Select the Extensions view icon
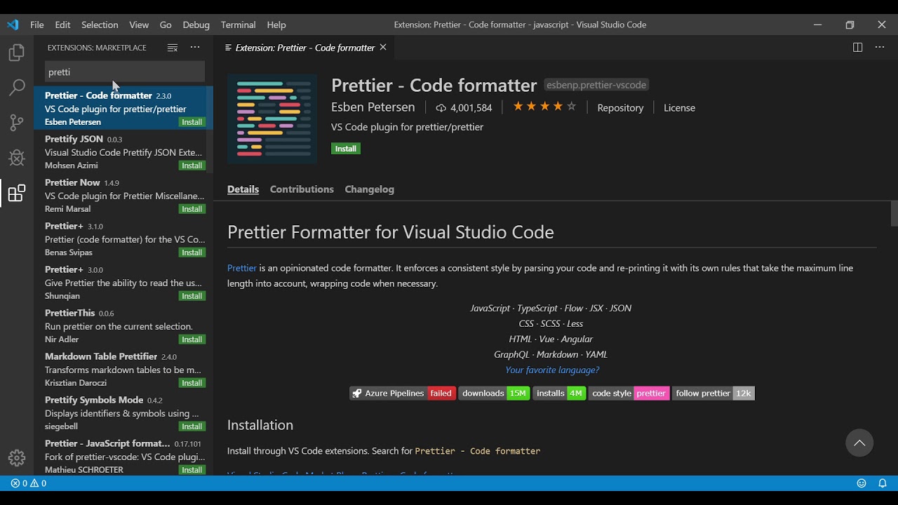The height and width of the screenshot is (505, 898). [16, 193]
